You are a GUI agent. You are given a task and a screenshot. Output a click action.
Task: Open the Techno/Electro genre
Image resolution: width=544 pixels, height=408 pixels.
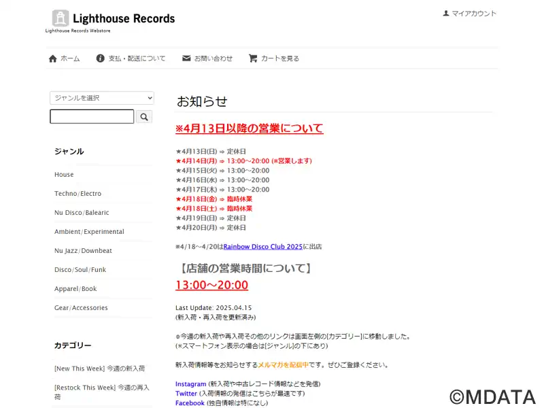pyautogui.click(x=78, y=194)
